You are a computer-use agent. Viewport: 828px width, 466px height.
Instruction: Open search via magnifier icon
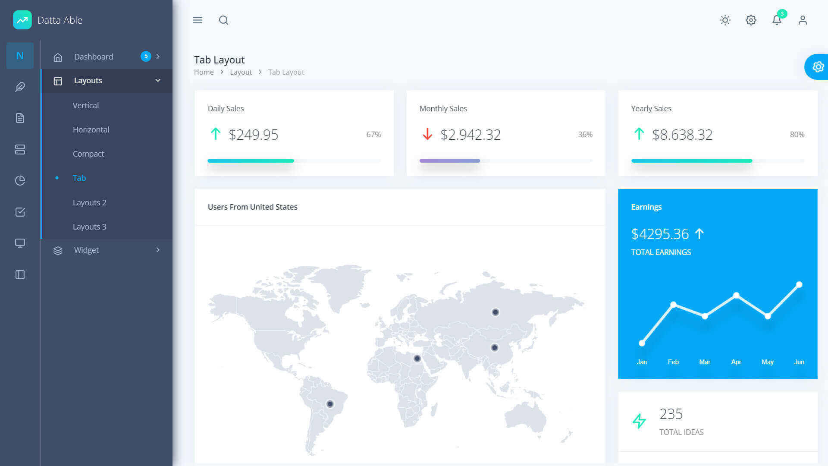click(x=223, y=20)
